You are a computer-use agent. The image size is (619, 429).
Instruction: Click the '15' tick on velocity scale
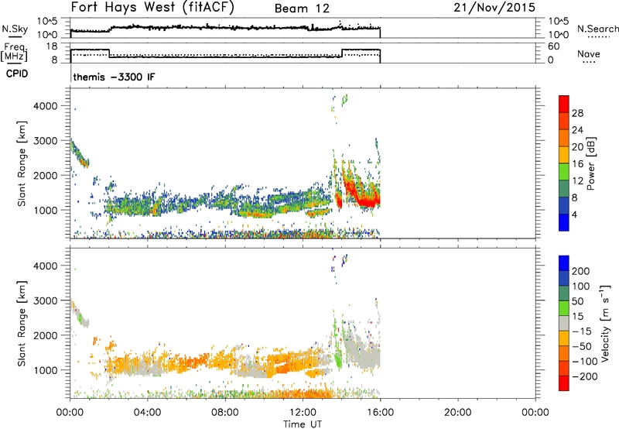click(x=577, y=317)
